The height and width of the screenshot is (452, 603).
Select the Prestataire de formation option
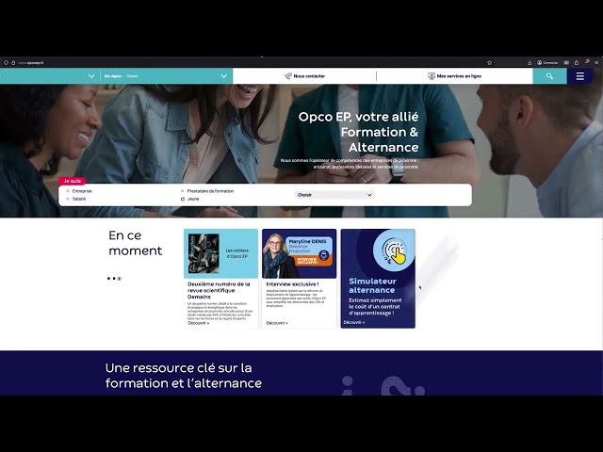point(182,191)
